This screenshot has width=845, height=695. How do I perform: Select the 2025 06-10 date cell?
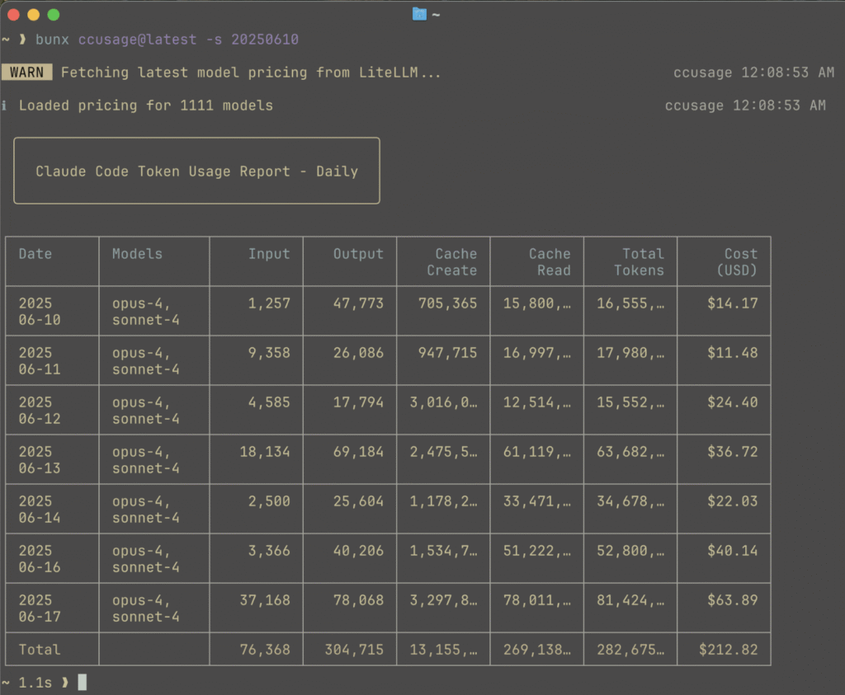point(40,311)
